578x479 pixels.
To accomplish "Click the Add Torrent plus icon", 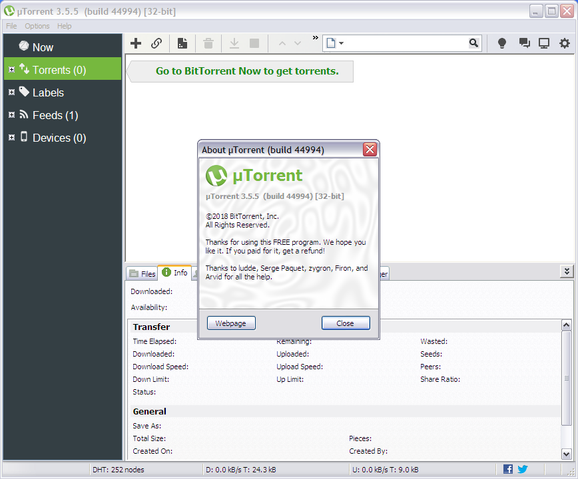I will 136,43.
